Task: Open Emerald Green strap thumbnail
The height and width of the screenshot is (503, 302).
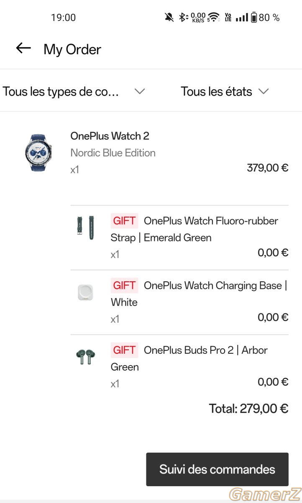Action: pyautogui.click(x=86, y=228)
